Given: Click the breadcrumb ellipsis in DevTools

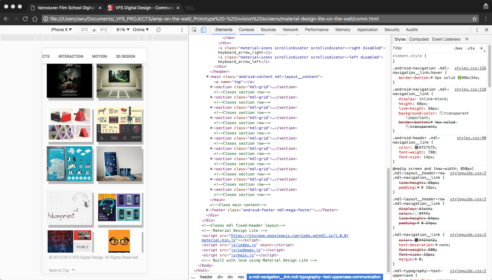Looking at the screenshot, I should click(x=193, y=277).
